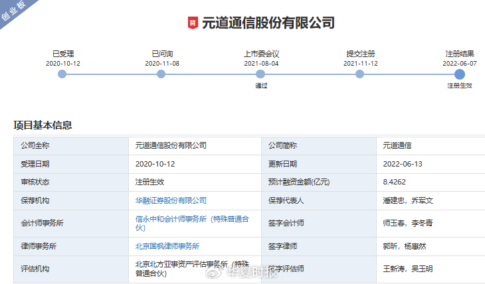Click the 元道通信股份有限公司 value in the table
The image size is (485, 284).
pos(171,145)
